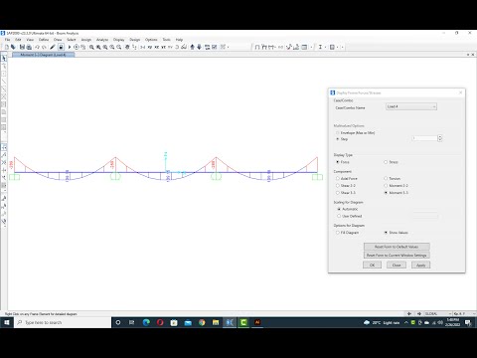Viewport: 477px width, 358px height.
Task: Click OK in the frame forces dialog
Action: [372, 265]
